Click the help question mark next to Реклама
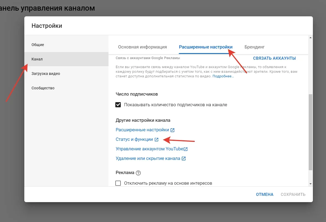 [138, 173]
